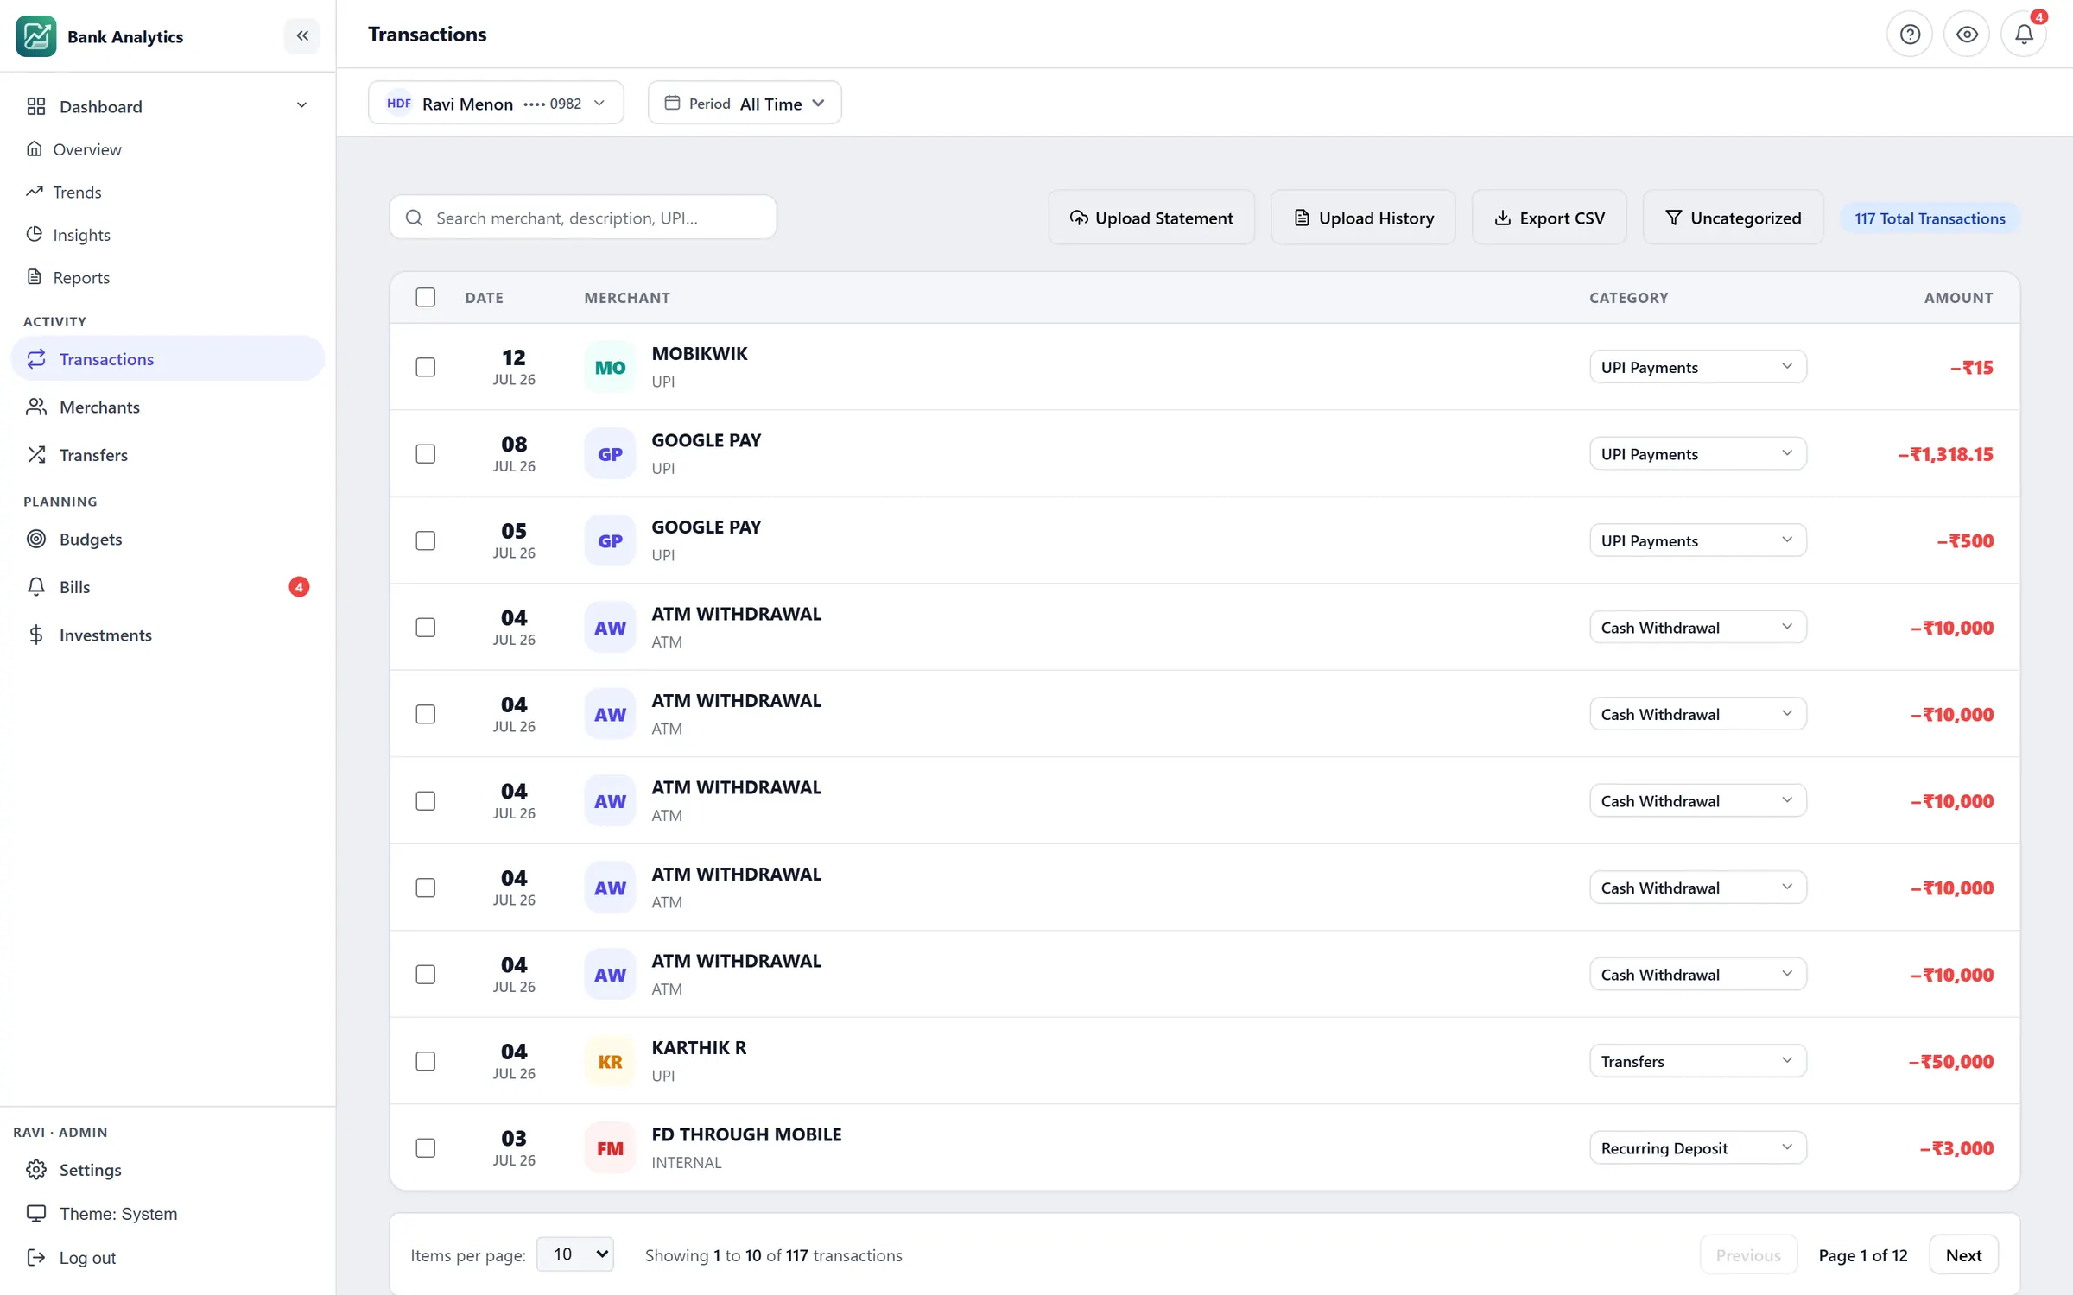This screenshot has width=2073, height=1295.
Task: Open the Ravi Menon account selector dropdown
Action: [x=496, y=103]
